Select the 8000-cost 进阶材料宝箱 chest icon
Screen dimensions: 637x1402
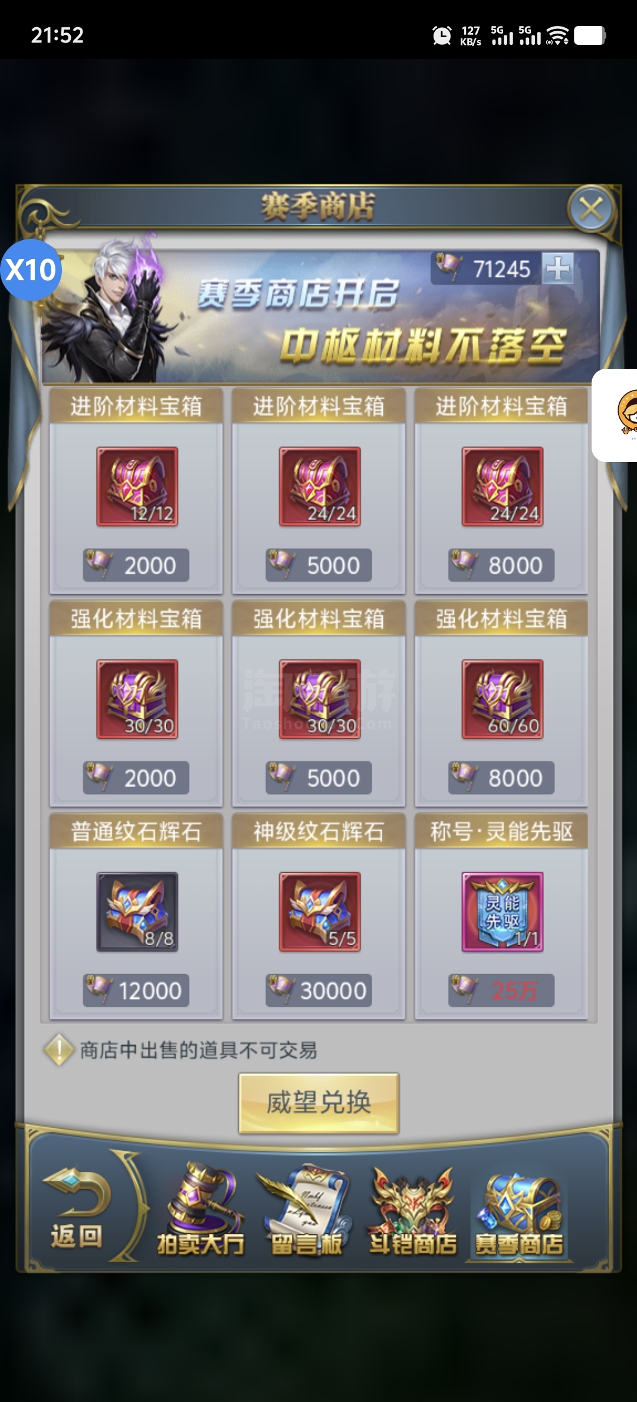coord(503,486)
